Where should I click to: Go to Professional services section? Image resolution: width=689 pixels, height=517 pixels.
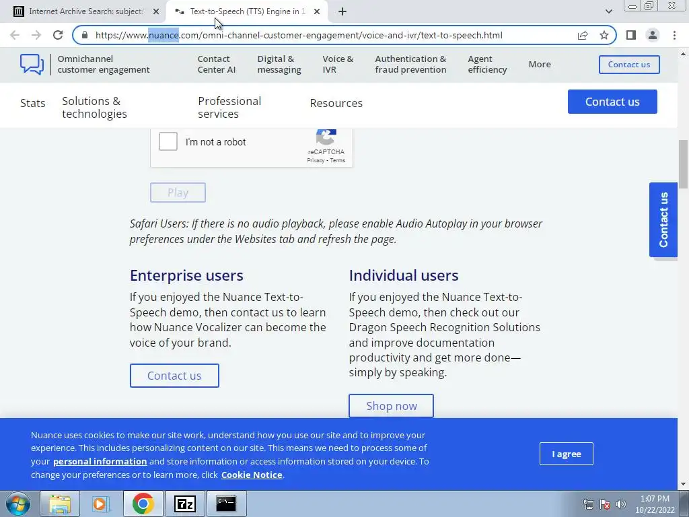point(229,107)
